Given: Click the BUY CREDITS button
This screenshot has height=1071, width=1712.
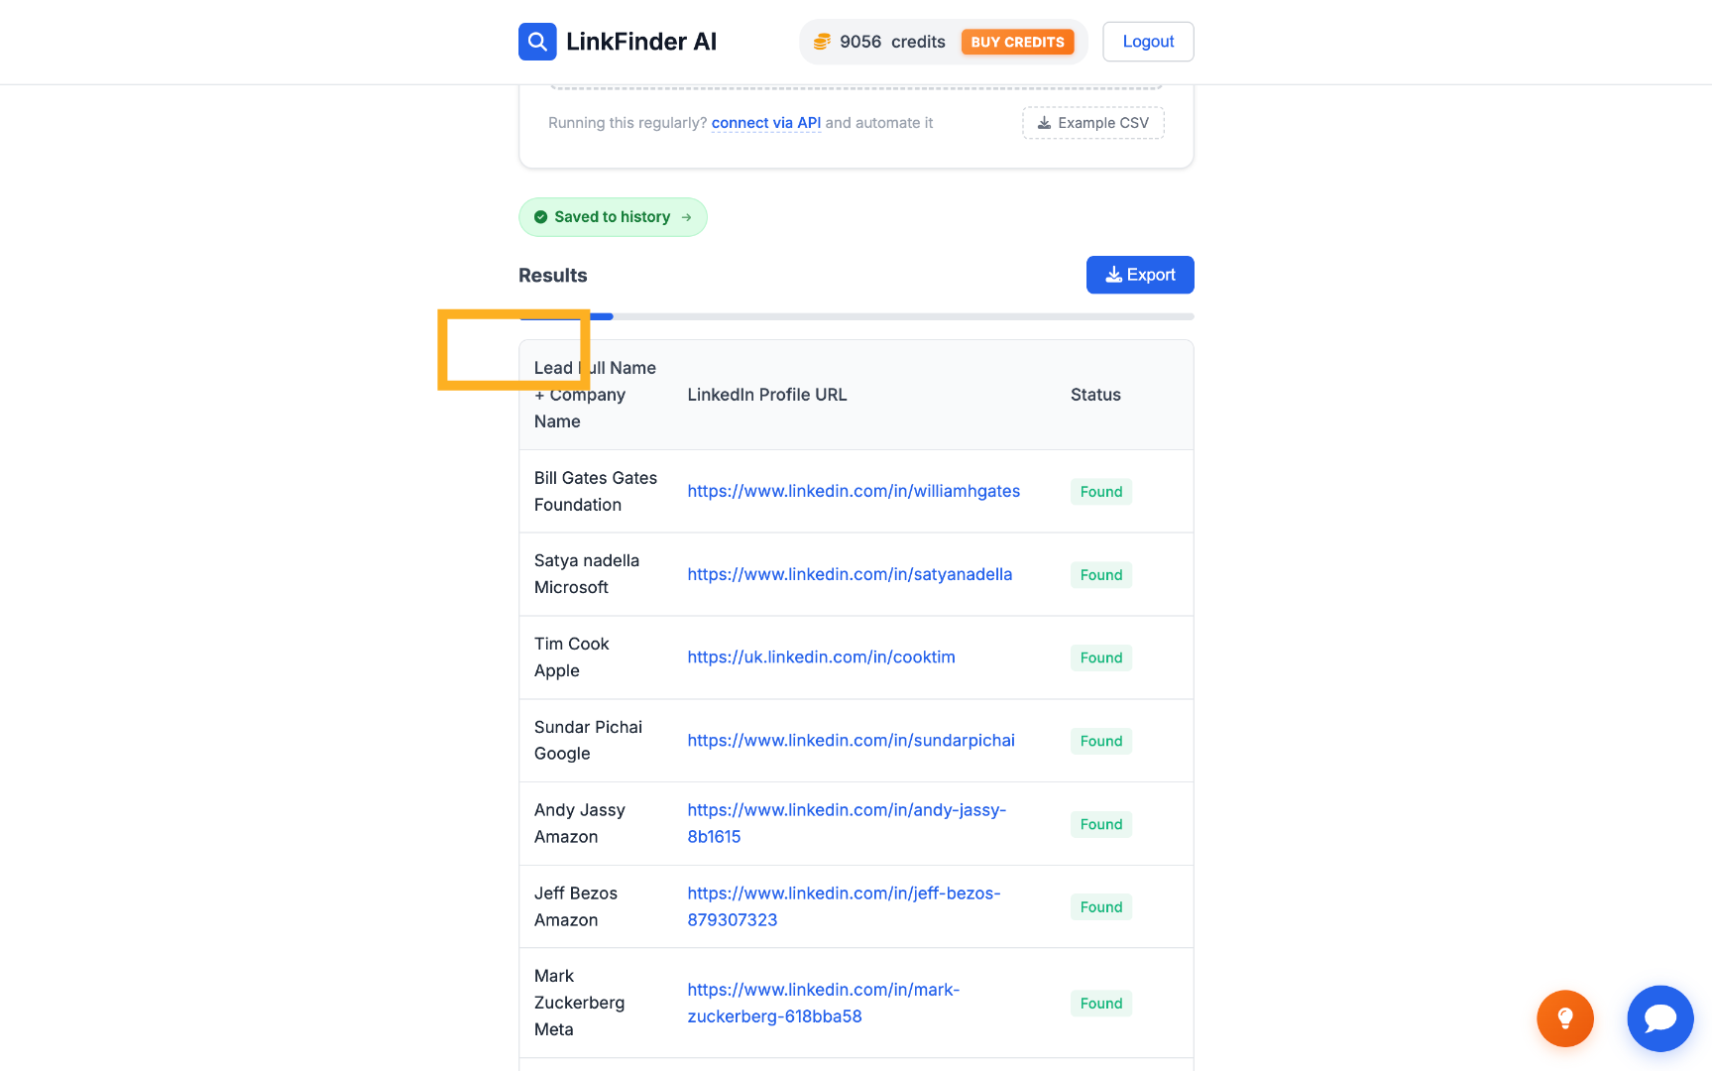Looking at the screenshot, I should click(1018, 42).
